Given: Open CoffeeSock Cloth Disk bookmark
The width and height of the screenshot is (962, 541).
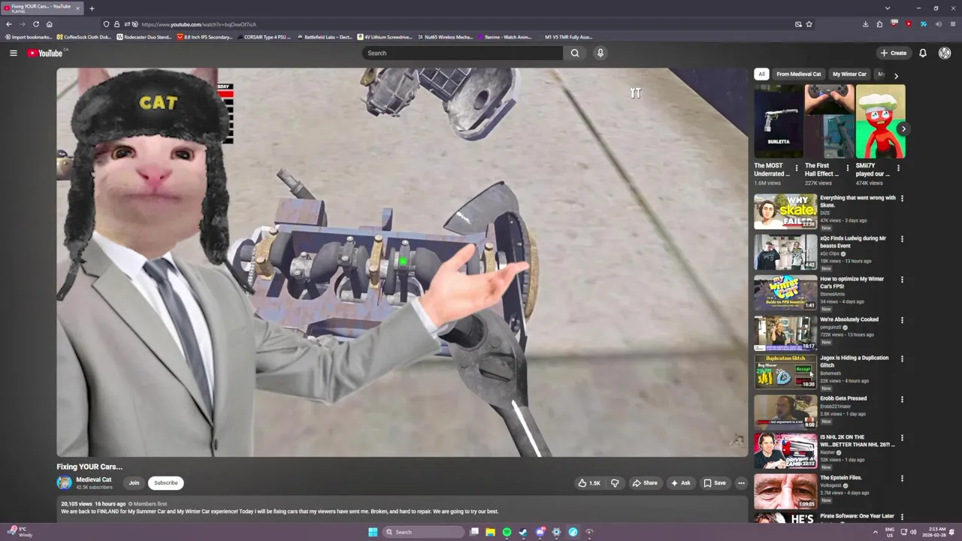Looking at the screenshot, I should click(x=84, y=37).
